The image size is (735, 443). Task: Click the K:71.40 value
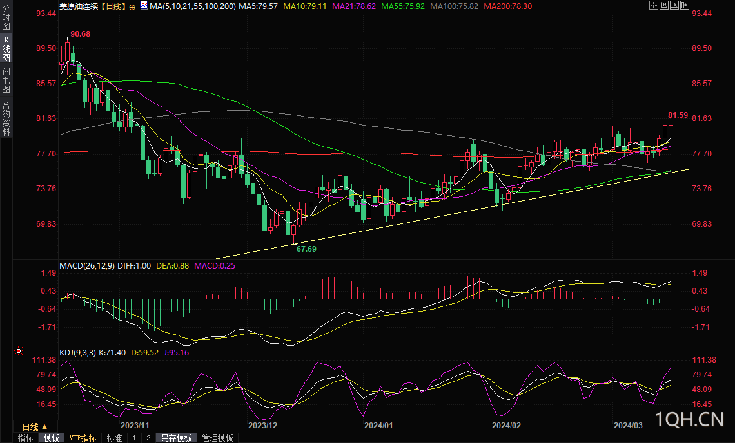pos(112,353)
